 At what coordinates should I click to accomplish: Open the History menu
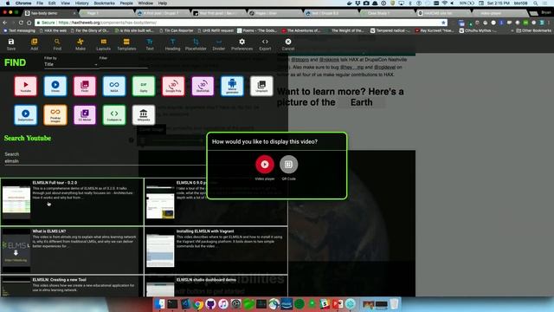coord(81,3)
